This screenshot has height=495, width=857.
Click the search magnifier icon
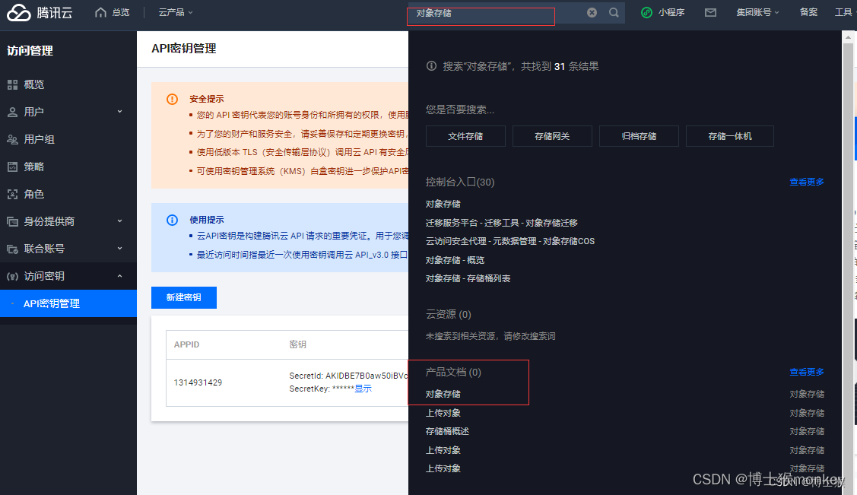[x=614, y=12]
